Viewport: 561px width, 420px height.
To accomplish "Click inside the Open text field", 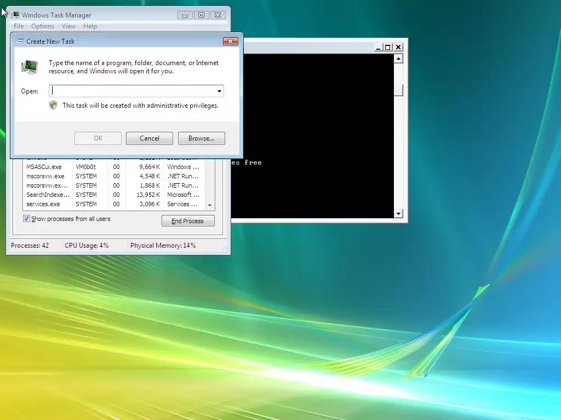I will click(133, 91).
